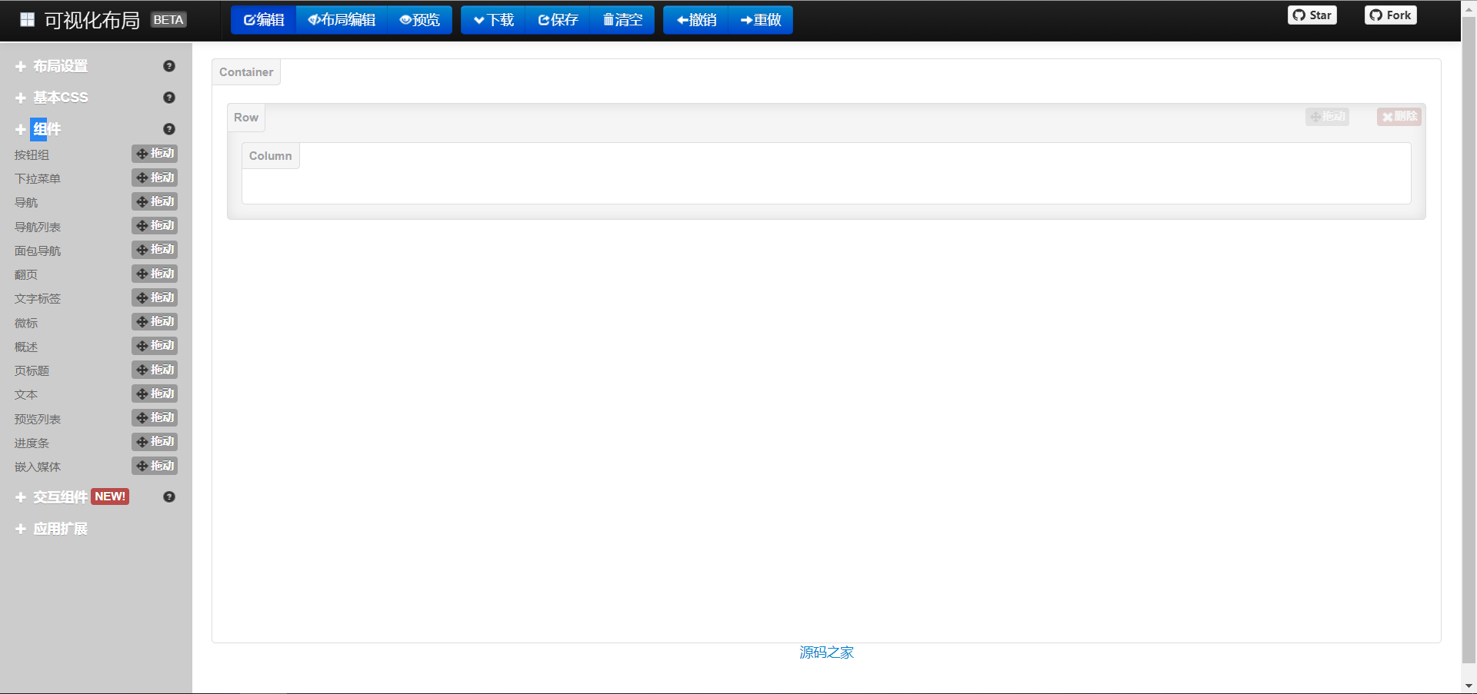Click the 导航列表 component label
The width and height of the screenshot is (1477, 694).
click(38, 227)
